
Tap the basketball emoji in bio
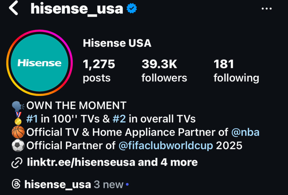(x=18, y=132)
